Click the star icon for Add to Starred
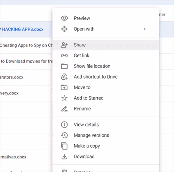 (64, 98)
